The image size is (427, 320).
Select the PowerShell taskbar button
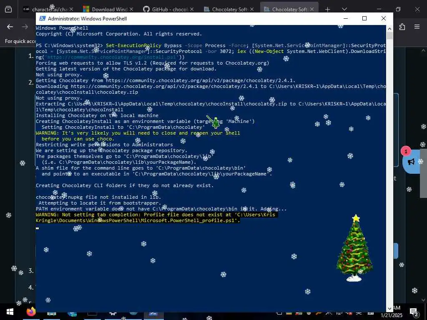click(153, 315)
